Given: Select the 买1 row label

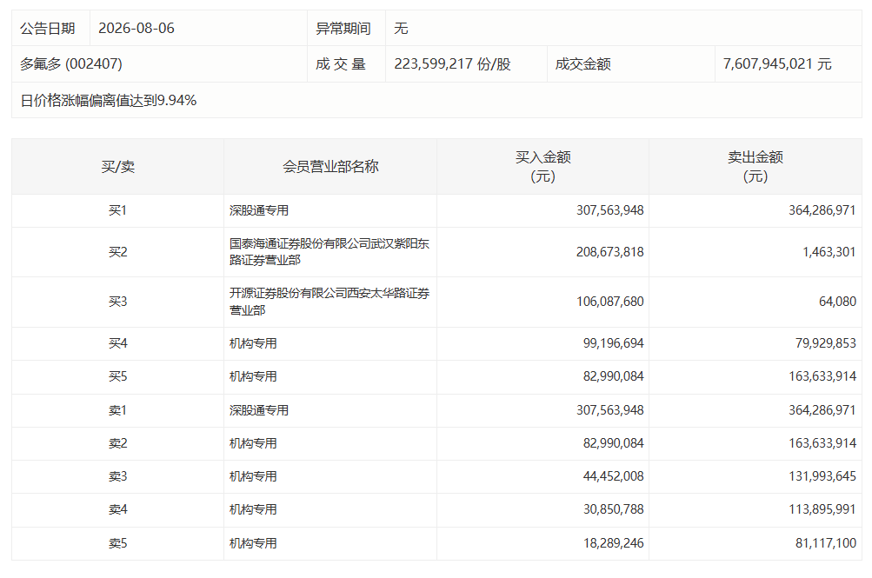Looking at the screenshot, I should 118,210.
